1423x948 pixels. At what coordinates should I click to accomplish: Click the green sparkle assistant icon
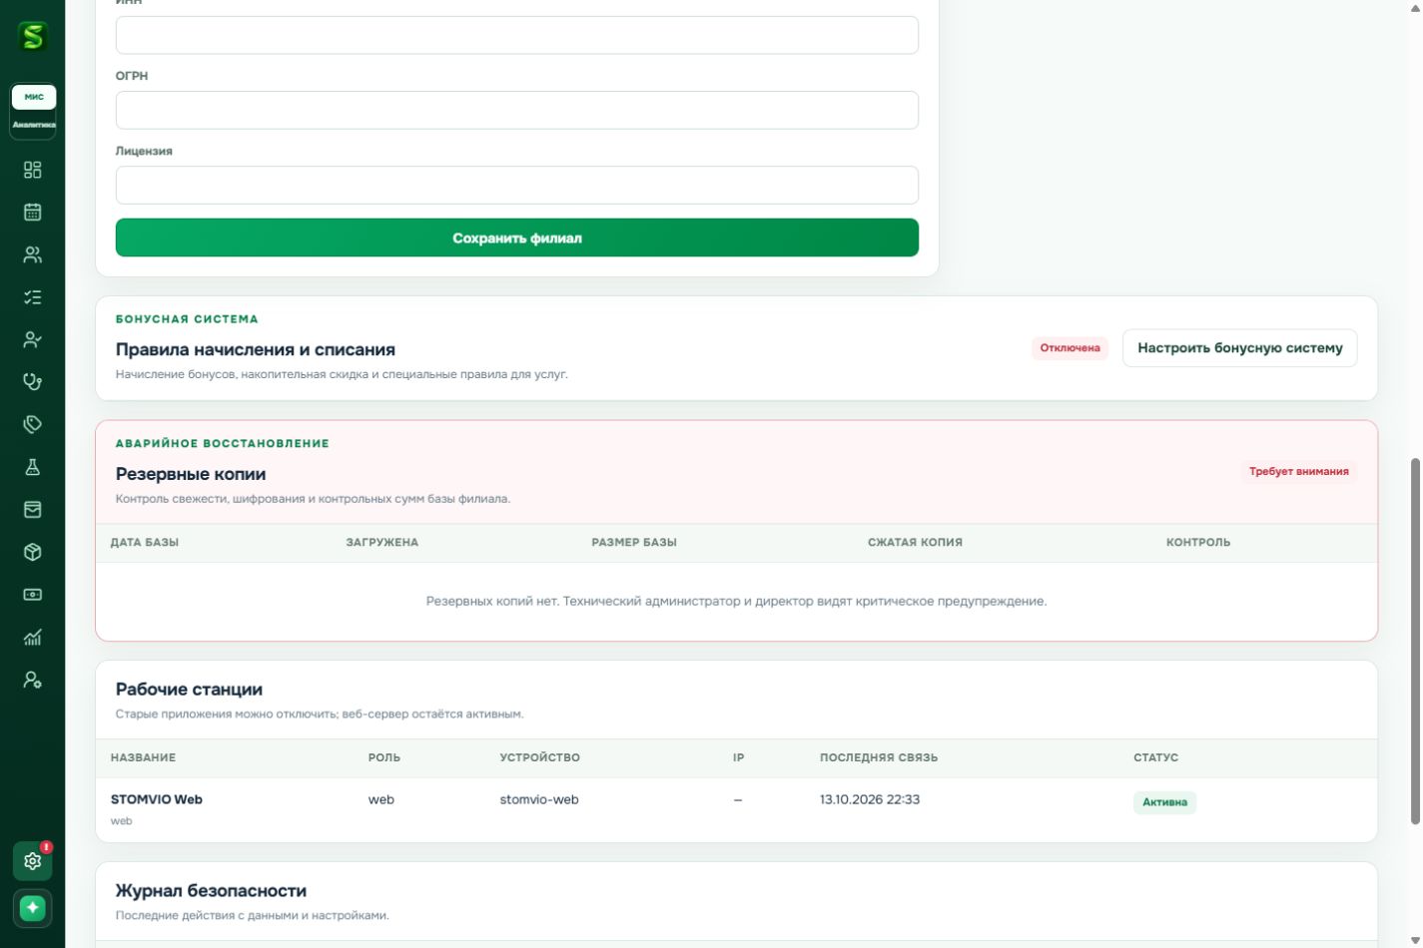[33, 908]
